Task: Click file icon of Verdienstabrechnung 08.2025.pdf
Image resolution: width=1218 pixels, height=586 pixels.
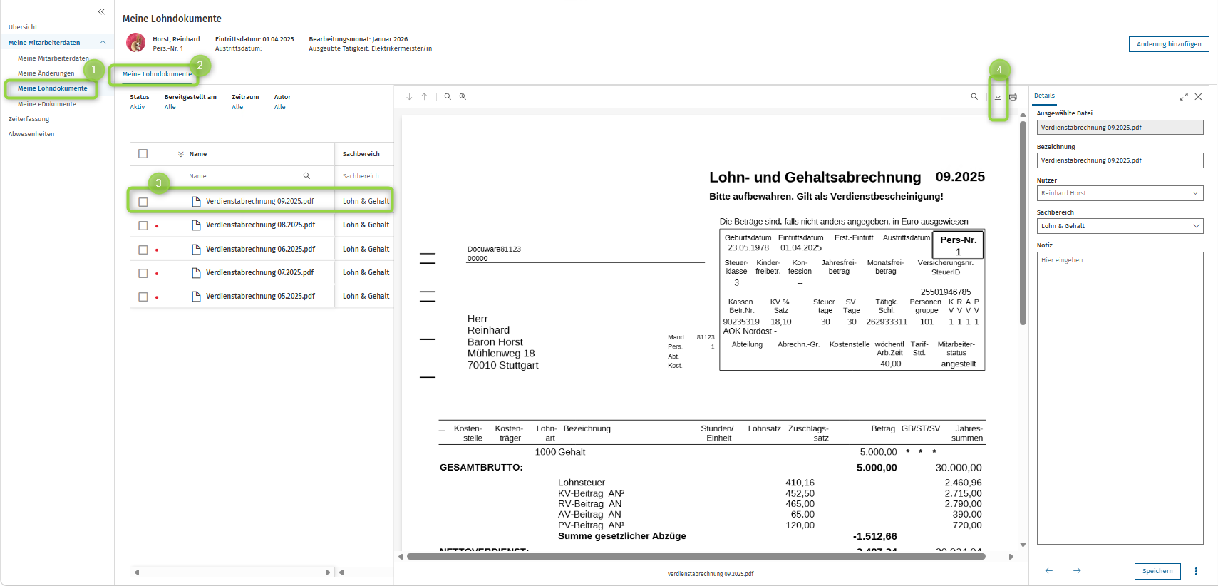Action: pos(196,225)
